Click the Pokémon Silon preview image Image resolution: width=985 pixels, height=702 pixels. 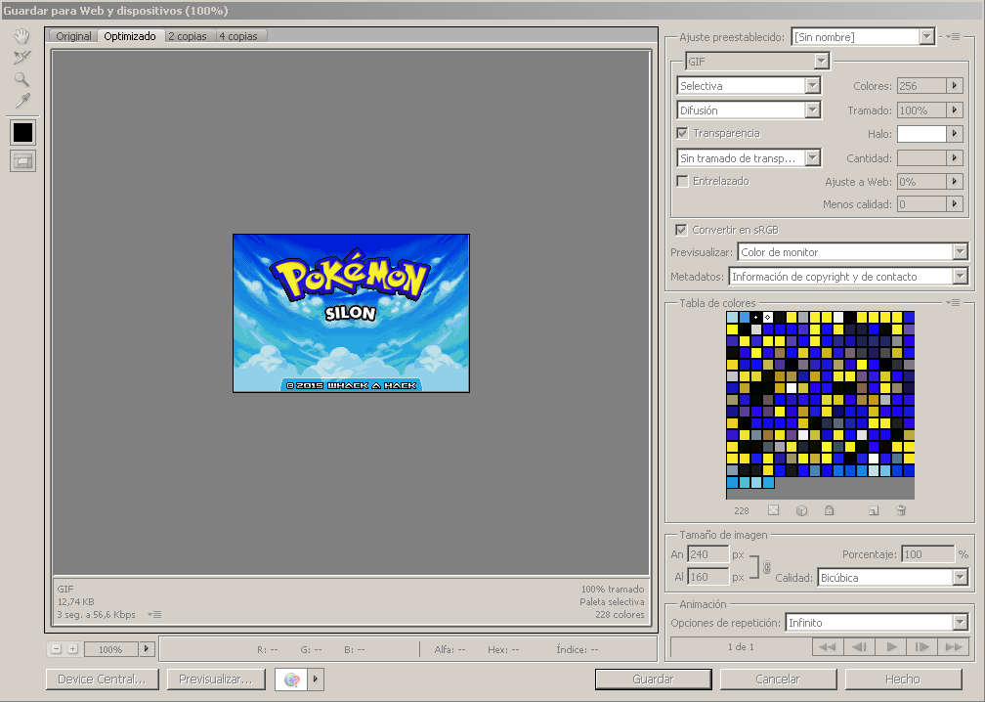[x=351, y=313]
